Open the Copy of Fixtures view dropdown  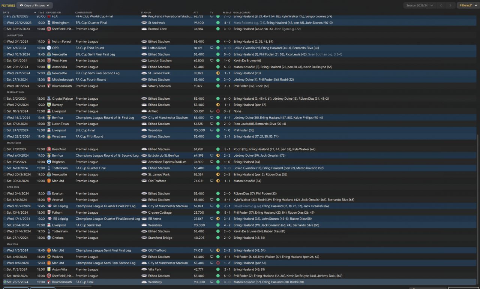35,6
